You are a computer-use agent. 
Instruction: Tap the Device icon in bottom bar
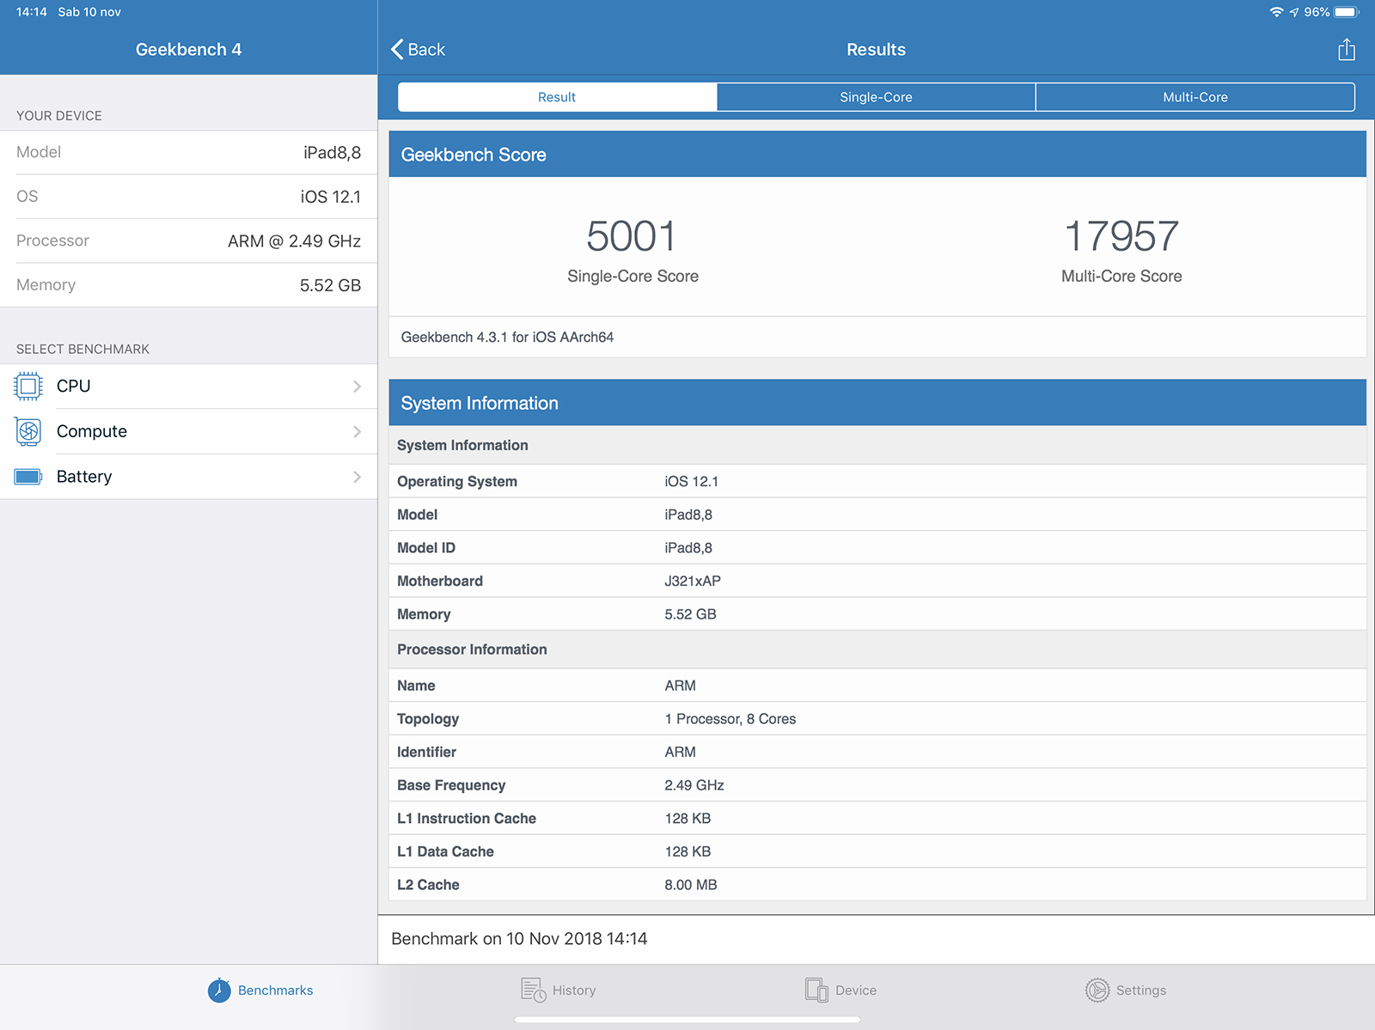[x=816, y=990]
